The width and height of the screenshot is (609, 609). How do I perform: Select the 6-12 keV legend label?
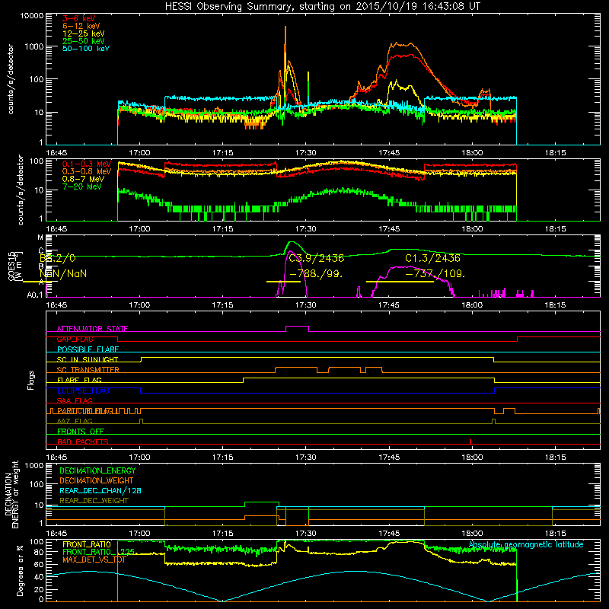coord(81,26)
